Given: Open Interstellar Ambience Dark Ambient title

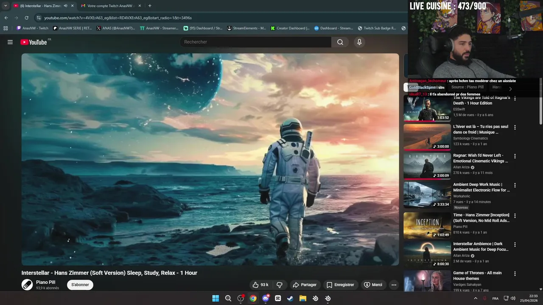Looking at the screenshot, I should point(481,247).
